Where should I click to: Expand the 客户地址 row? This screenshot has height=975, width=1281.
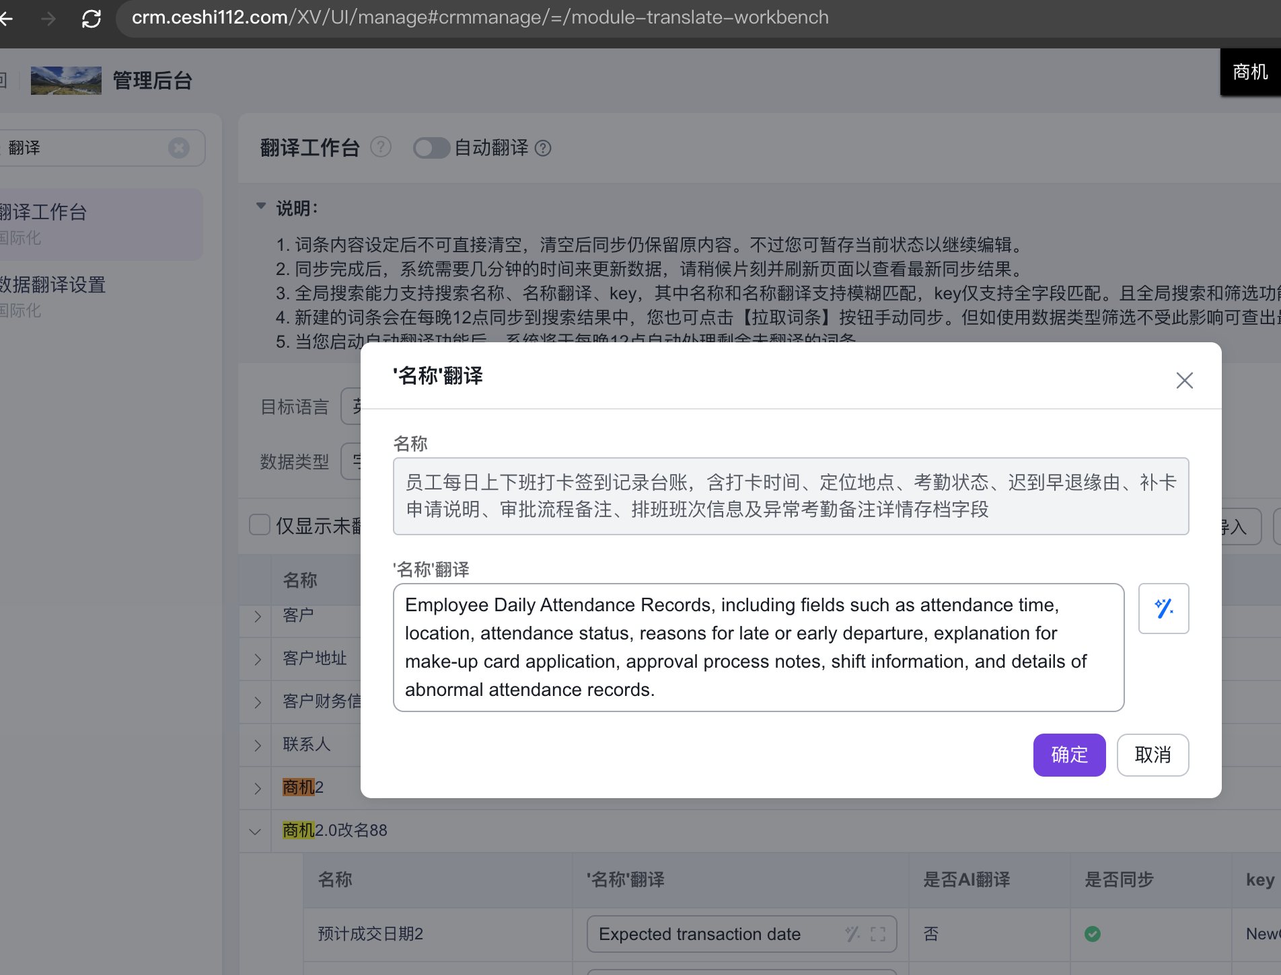pyautogui.click(x=257, y=659)
